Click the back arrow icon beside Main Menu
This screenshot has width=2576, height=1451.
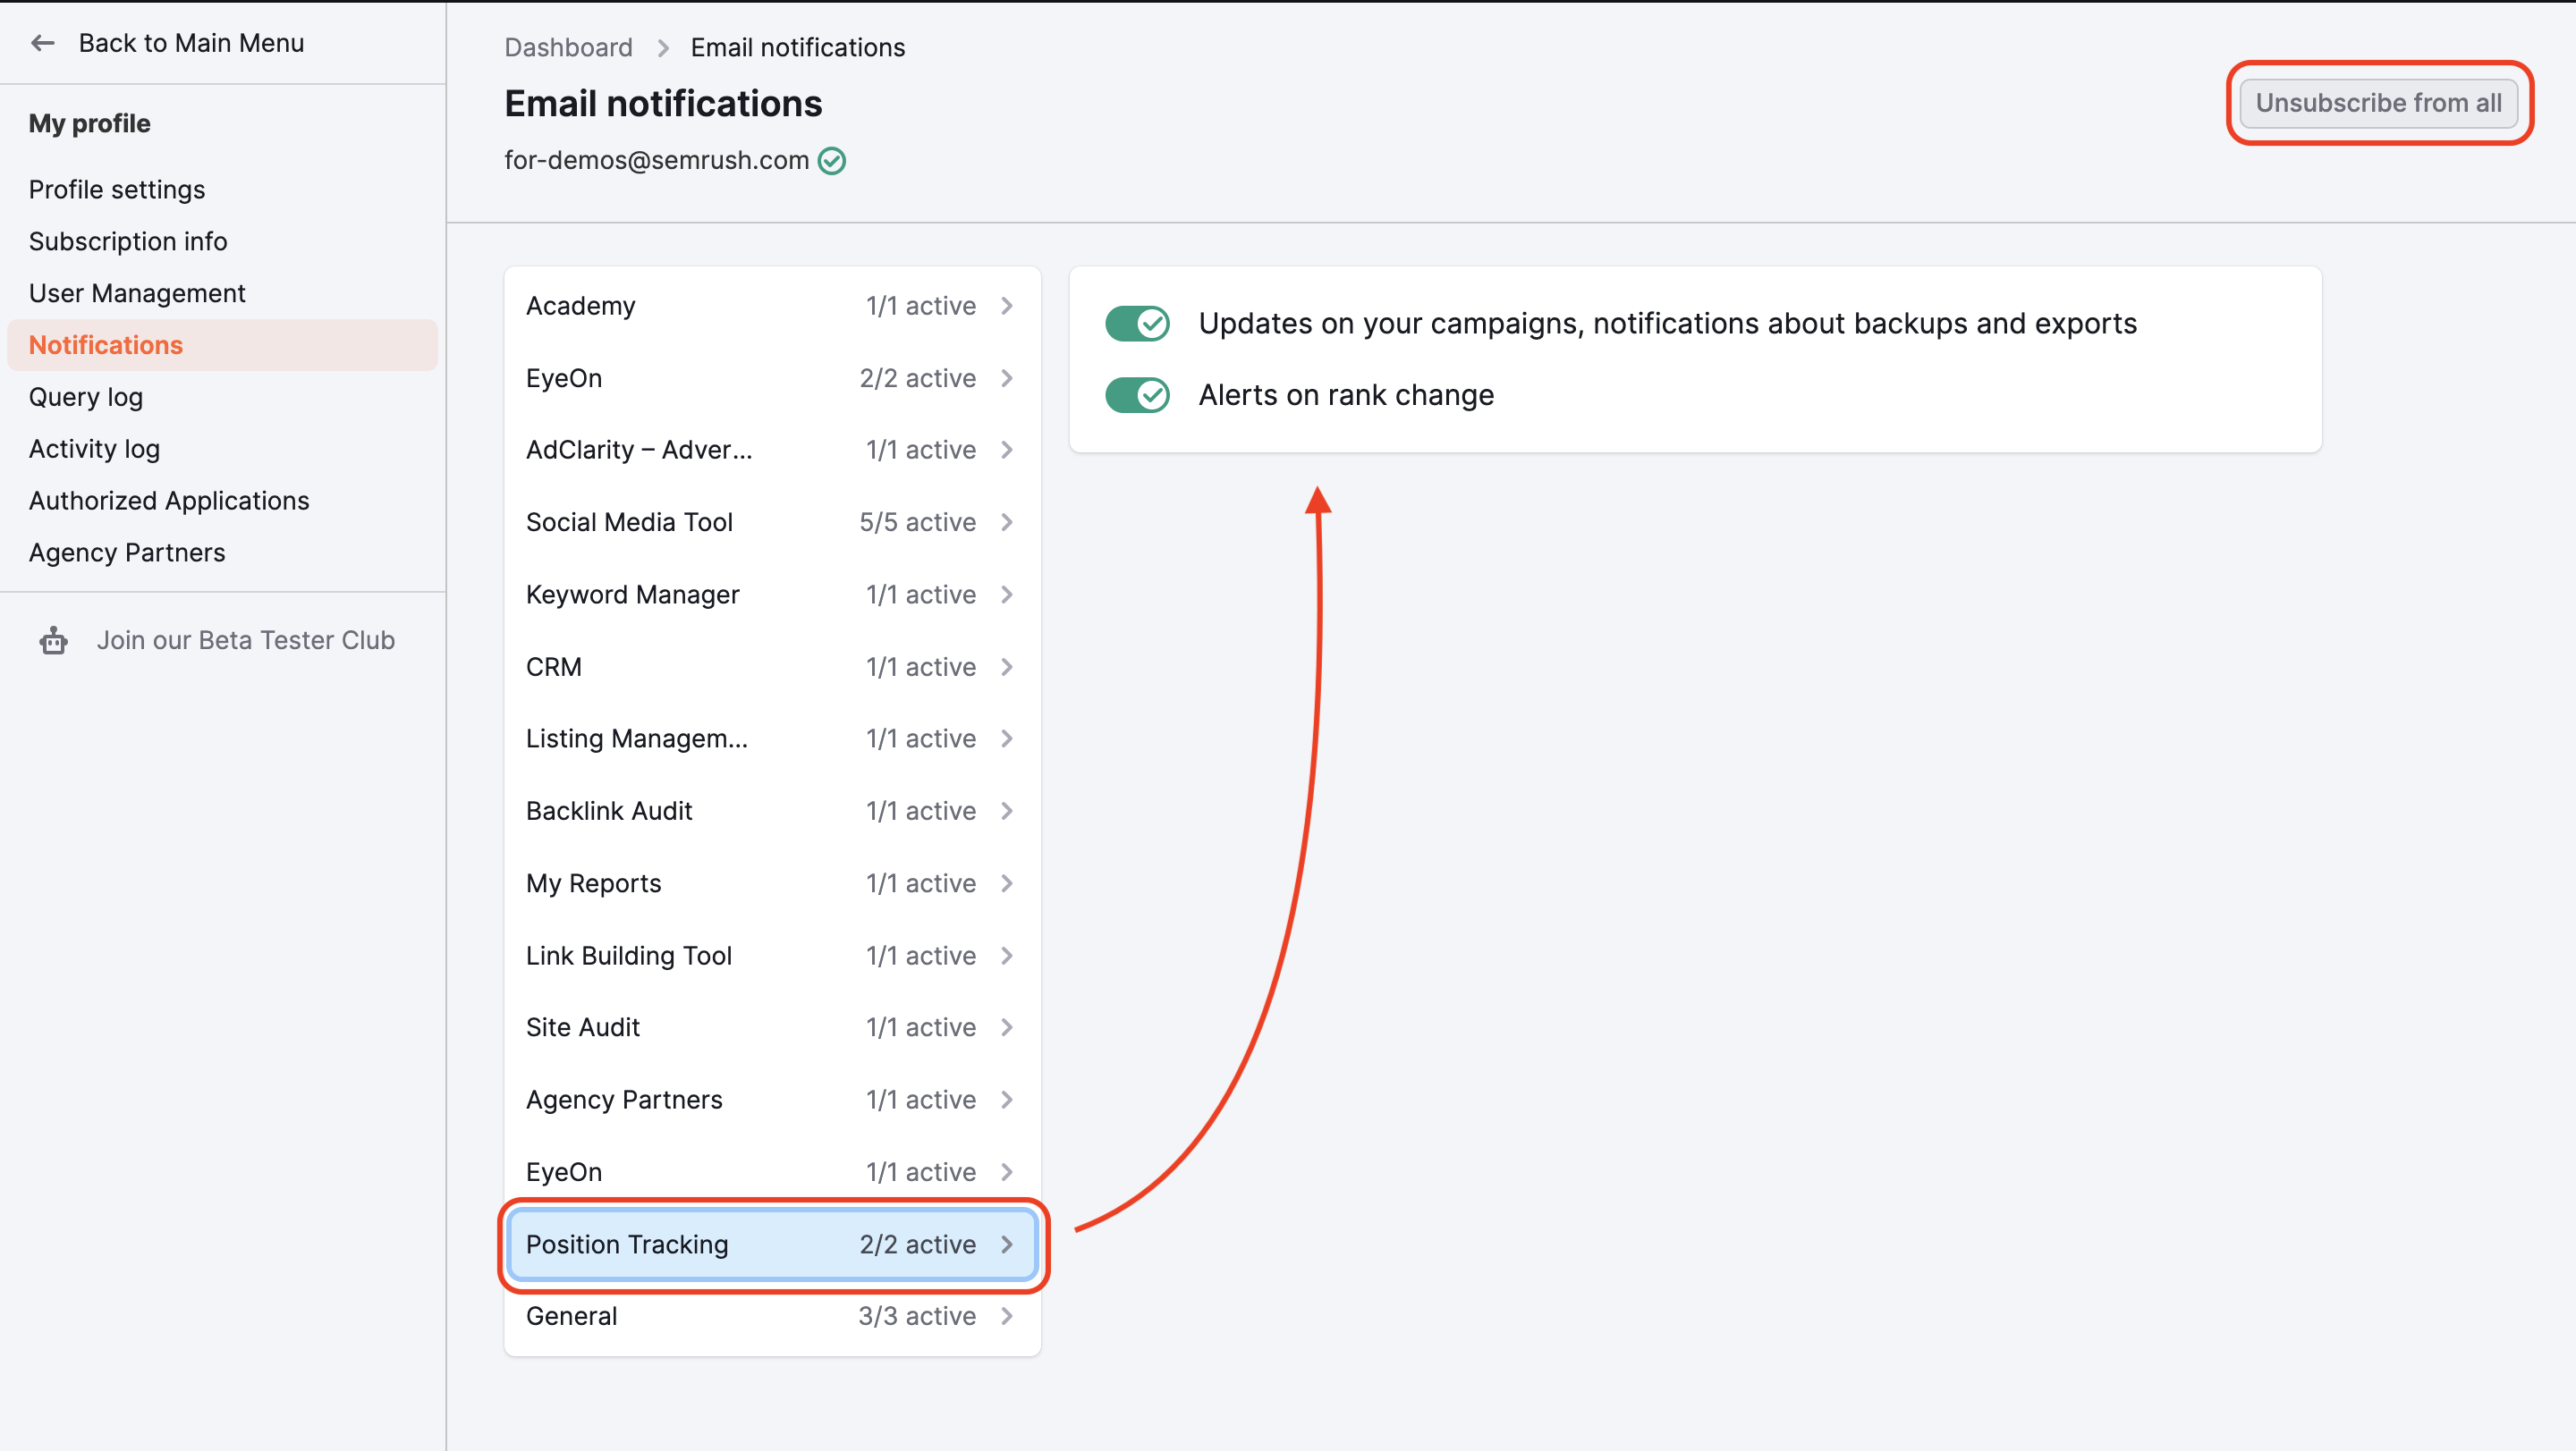pyautogui.click(x=42, y=43)
